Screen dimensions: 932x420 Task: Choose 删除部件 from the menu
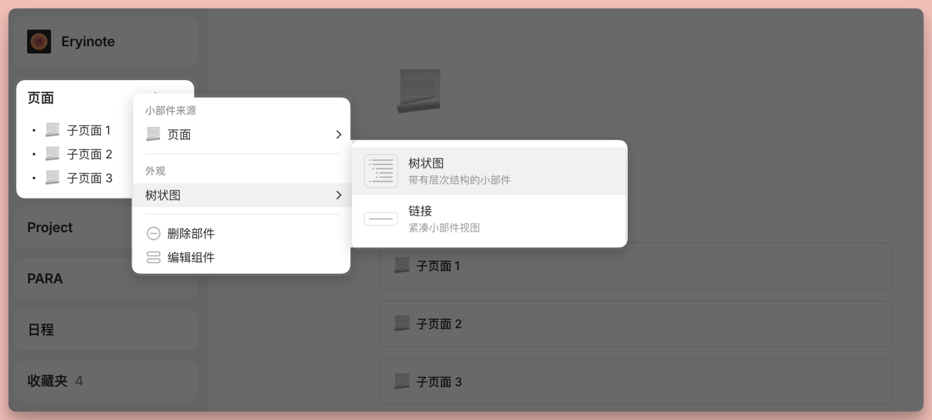(x=242, y=233)
